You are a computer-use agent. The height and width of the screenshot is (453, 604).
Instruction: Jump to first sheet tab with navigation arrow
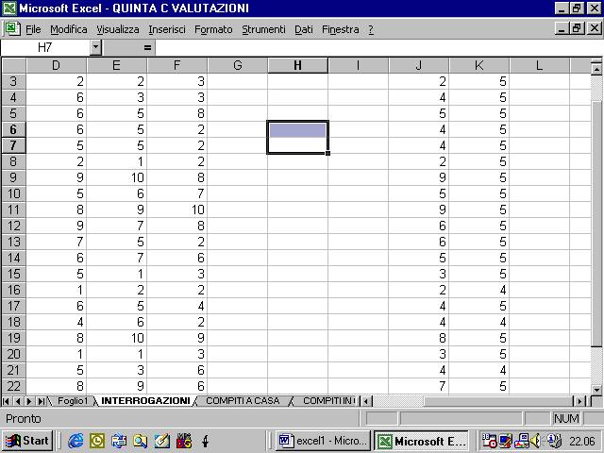coord(7,401)
